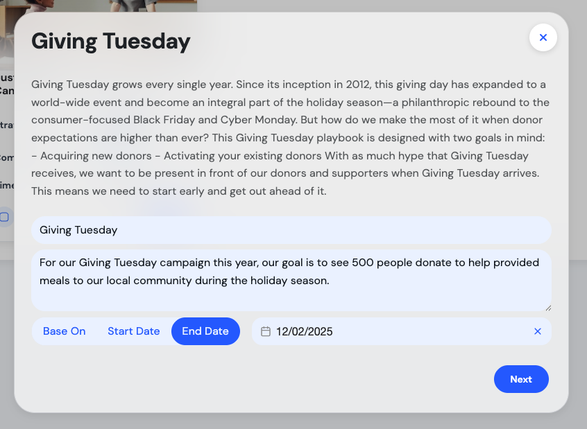Select the End Date option
The height and width of the screenshot is (429, 587).
tap(205, 331)
